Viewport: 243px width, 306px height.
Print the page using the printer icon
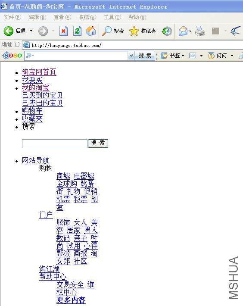coord(200,31)
